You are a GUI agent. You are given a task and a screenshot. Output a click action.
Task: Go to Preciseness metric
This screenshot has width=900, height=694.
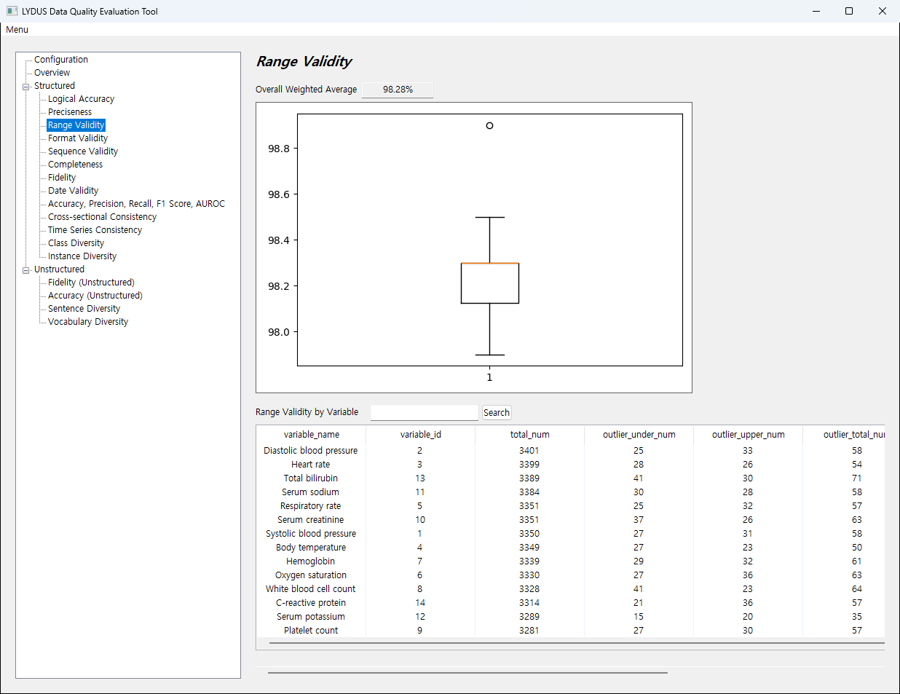70,112
